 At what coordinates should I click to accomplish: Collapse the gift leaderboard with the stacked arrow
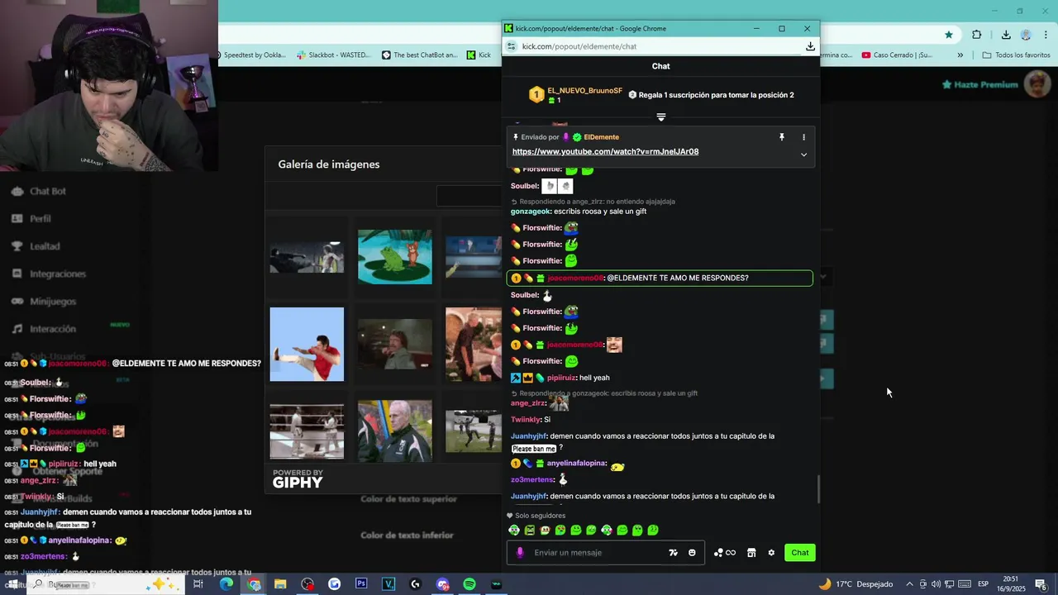point(660,117)
